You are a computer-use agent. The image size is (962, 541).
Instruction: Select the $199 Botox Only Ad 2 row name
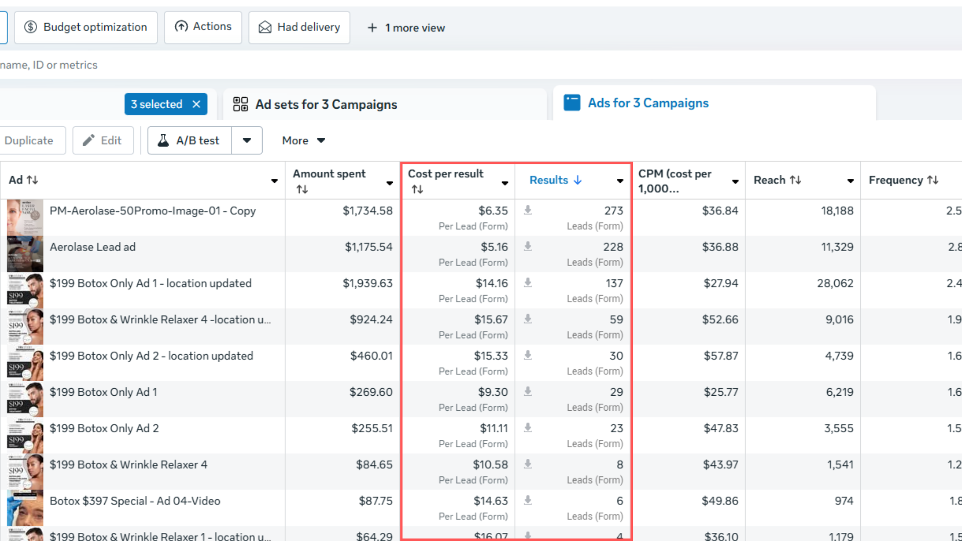point(104,429)
